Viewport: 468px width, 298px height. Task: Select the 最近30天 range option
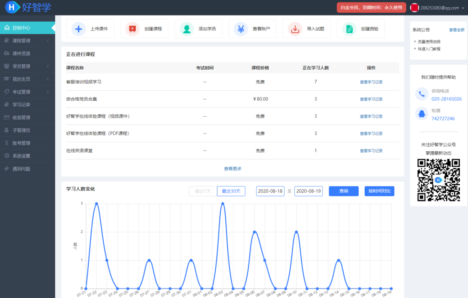(x=231, y=191)
